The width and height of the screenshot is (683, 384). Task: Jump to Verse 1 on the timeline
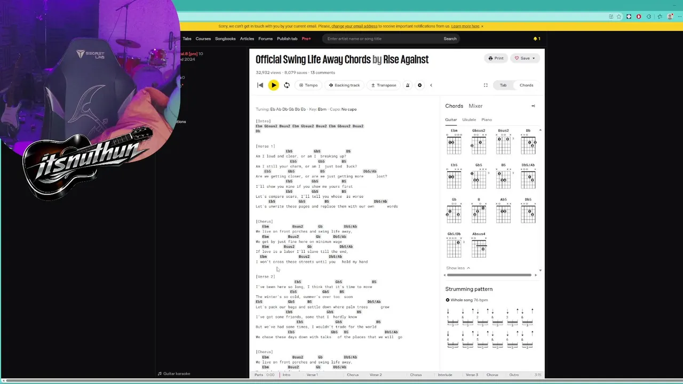coord(312,375)
